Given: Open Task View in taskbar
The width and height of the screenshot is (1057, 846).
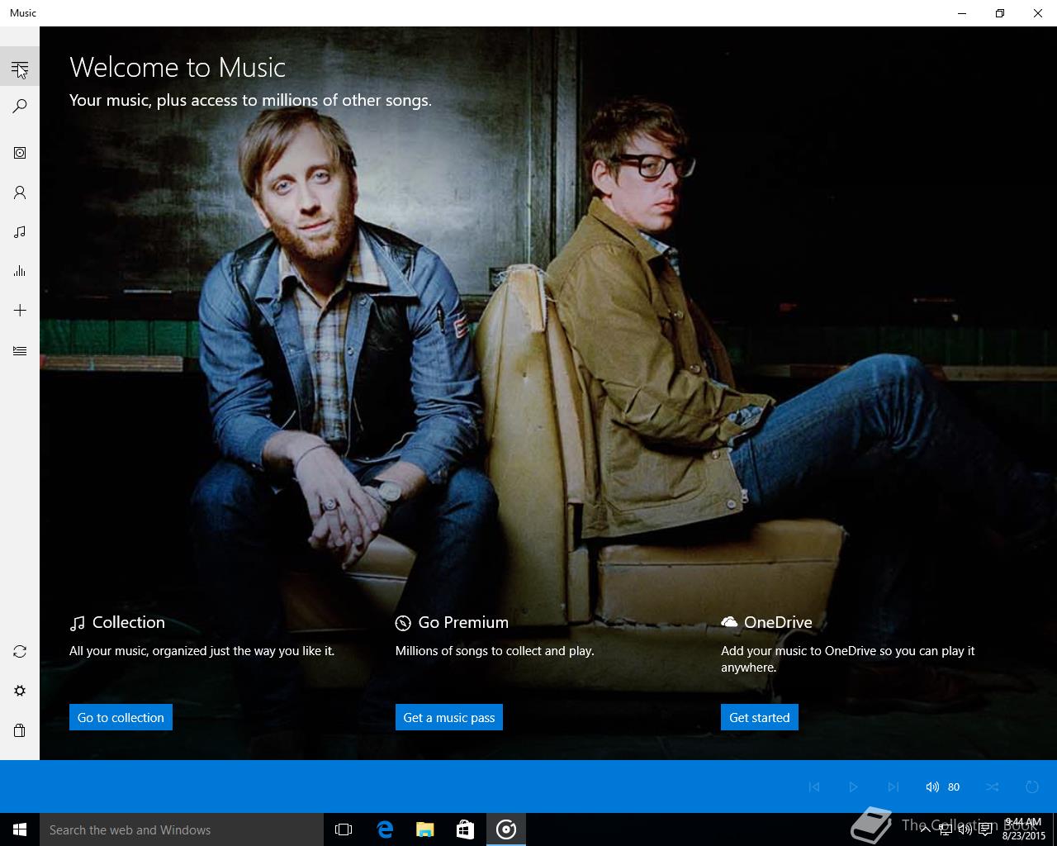Looking at the screenshot, I should pyautogui.click(x=344, y=829).
